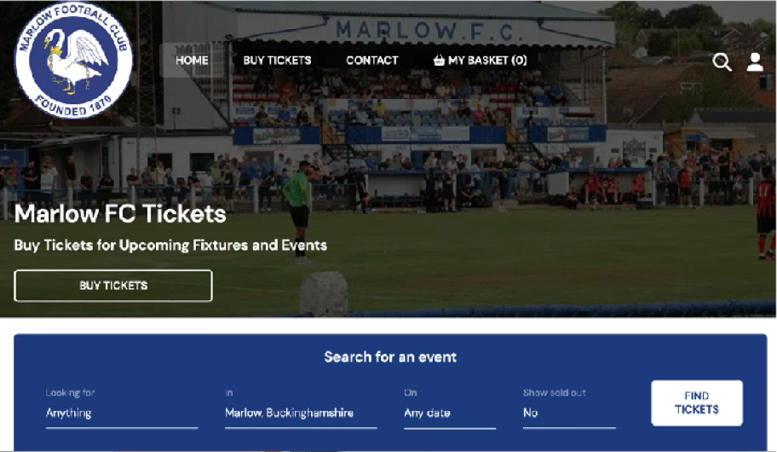Click the Find Tickets button

click(697, 403)
